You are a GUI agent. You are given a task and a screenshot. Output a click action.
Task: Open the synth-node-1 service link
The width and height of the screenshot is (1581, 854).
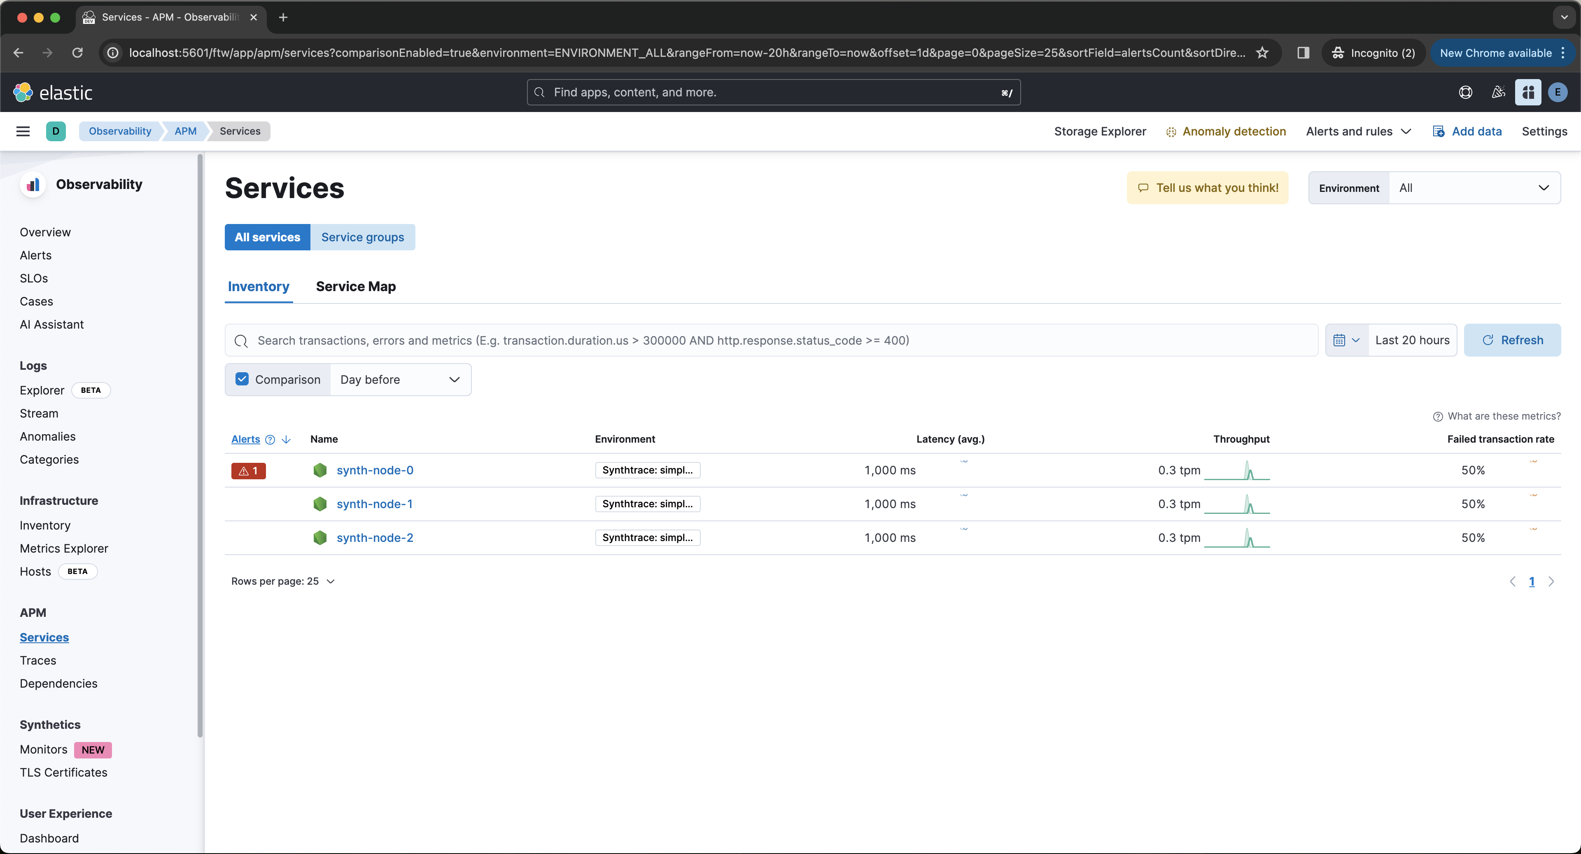pyautogui.click(x=374, y=504)
